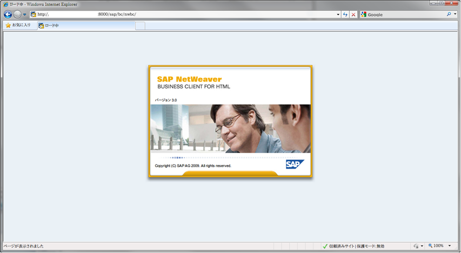Expand the dropdown beside the lock icon
The height and width of the screenshot is (253, 461).
[422, 246]
